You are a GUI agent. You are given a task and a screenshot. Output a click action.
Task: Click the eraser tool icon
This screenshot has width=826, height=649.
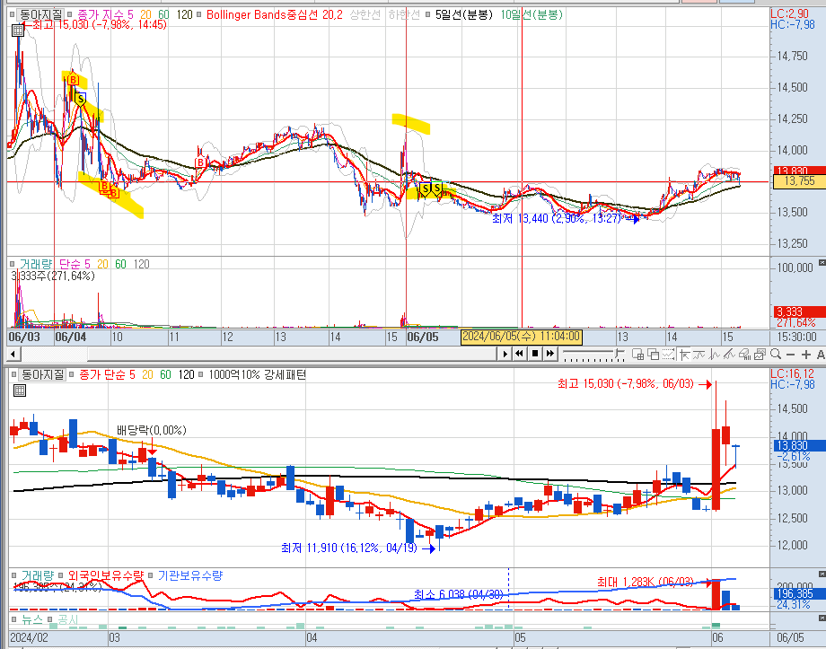pos(744,354)
